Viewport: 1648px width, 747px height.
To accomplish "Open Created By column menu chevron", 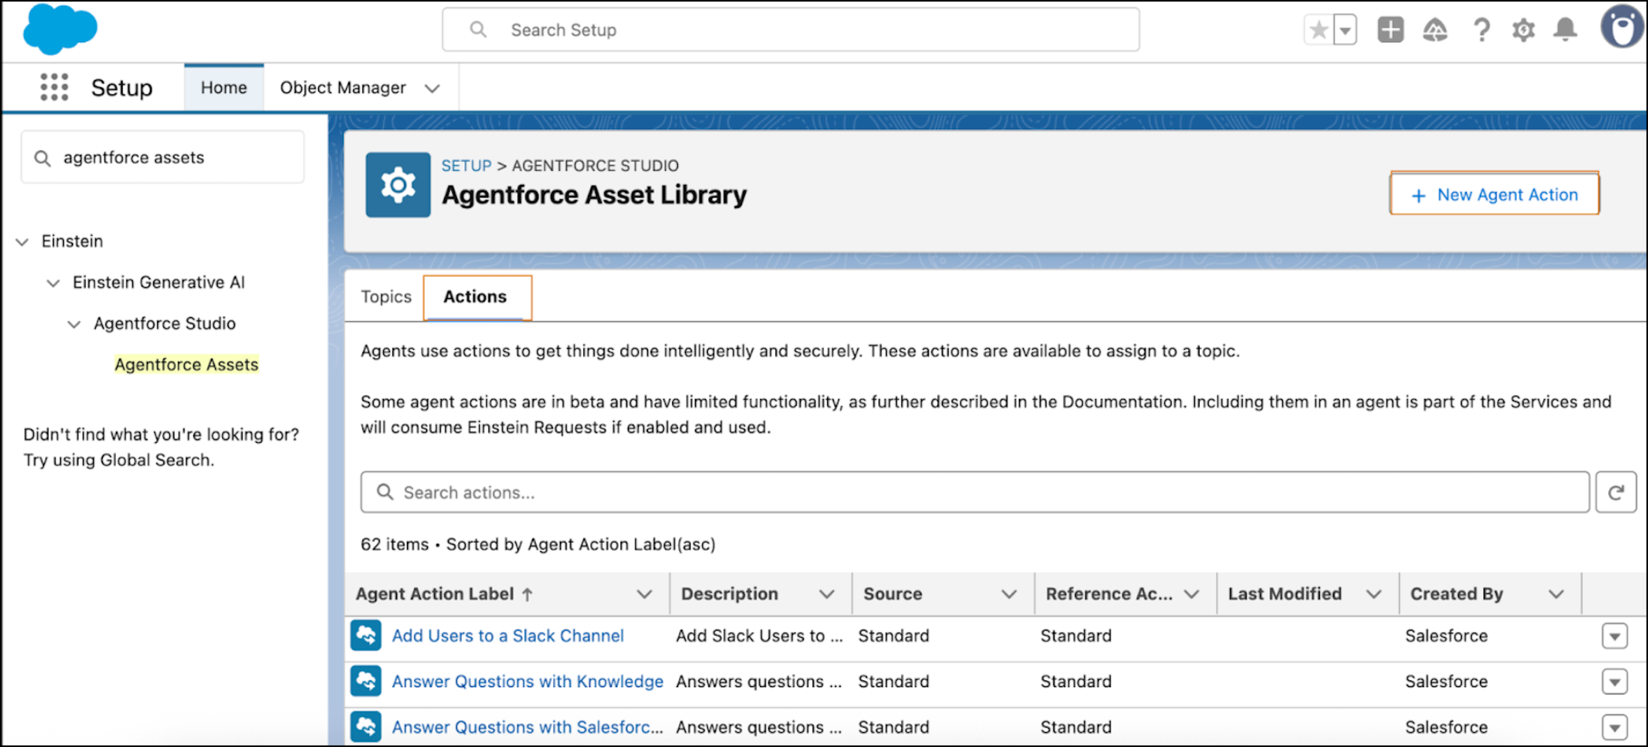I will click(x=1557, y=594).
